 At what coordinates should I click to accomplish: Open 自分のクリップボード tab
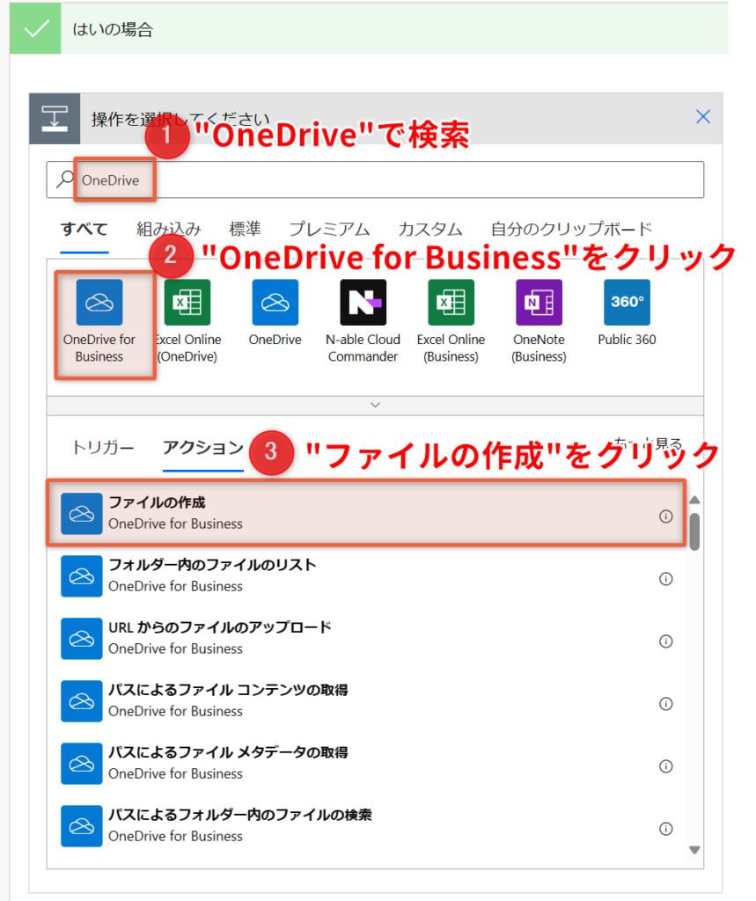tap(571, 230)
